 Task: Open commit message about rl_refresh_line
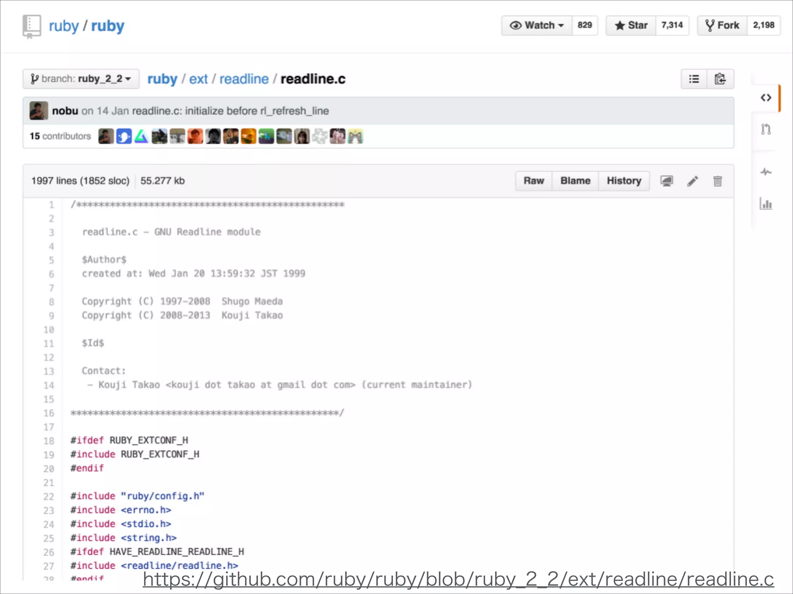click(x=230, y=111)
